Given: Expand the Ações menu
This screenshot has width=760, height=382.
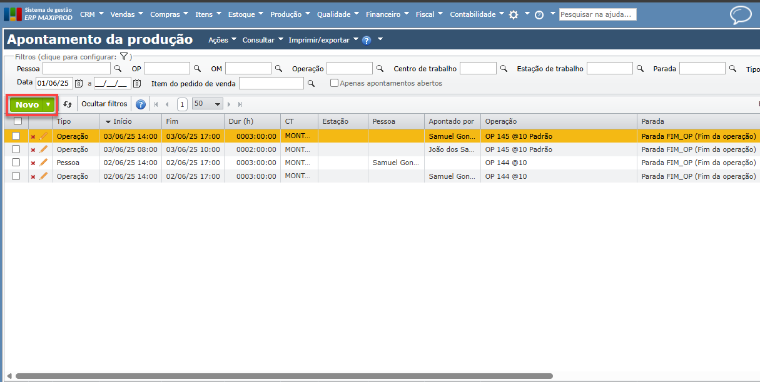Looking at the screenshot, I should click(222, 40).
